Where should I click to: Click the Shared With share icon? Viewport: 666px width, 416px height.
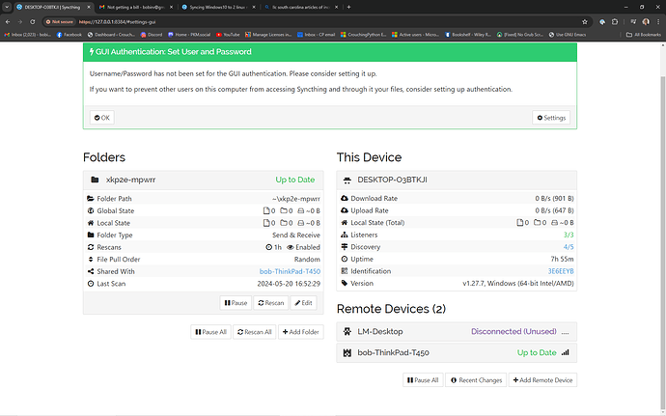pyautogui.click(x=91, y=271)
